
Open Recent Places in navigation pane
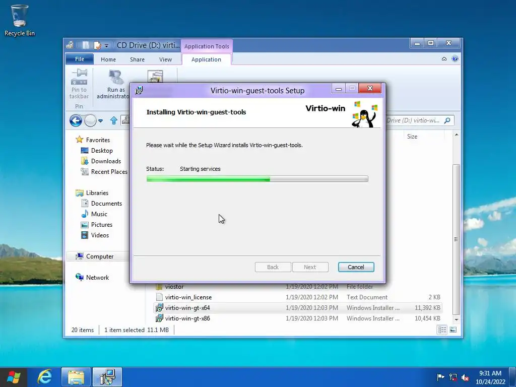[x=109, y=172]
